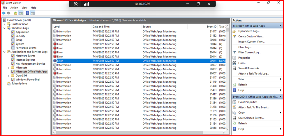The width and height of the screenshot is (284, 136).
Task: Click the blue Help toolbar icon
Action: point(27,13)
